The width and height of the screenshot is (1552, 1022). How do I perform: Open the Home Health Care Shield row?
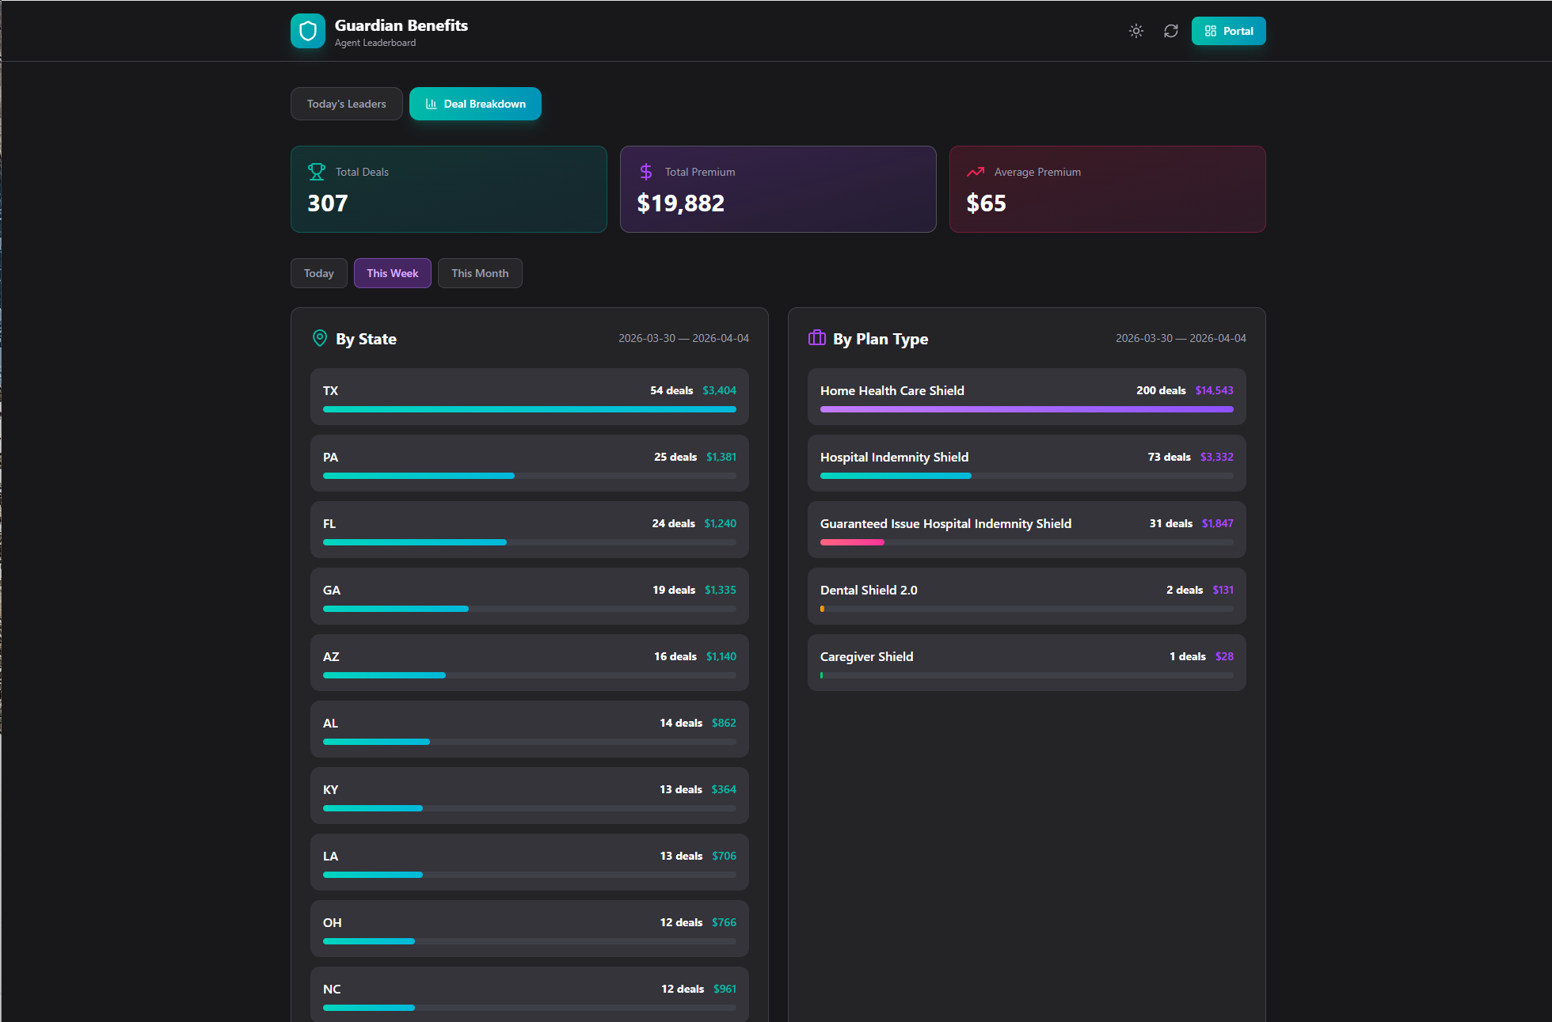[1026, 396]
